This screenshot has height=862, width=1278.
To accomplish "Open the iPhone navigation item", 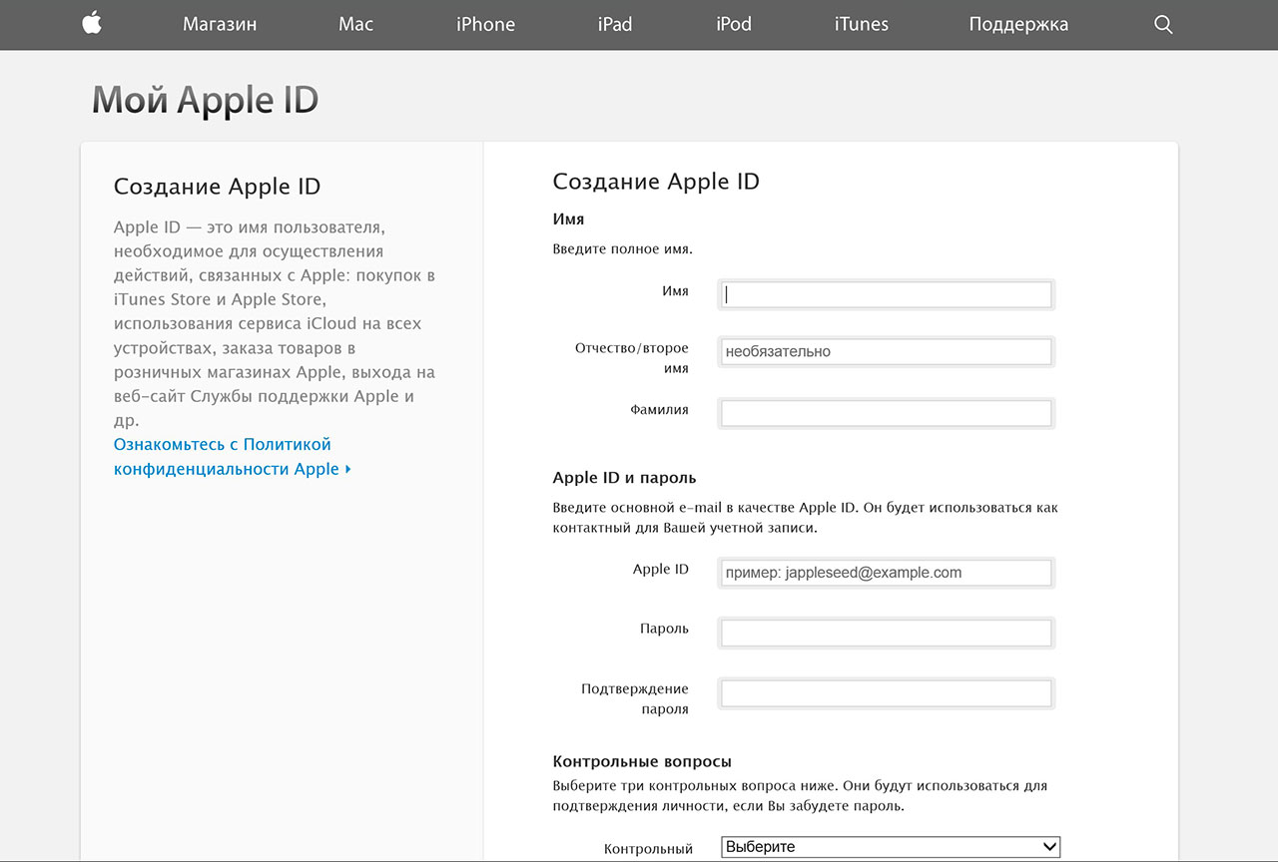I will click(485, 25).
